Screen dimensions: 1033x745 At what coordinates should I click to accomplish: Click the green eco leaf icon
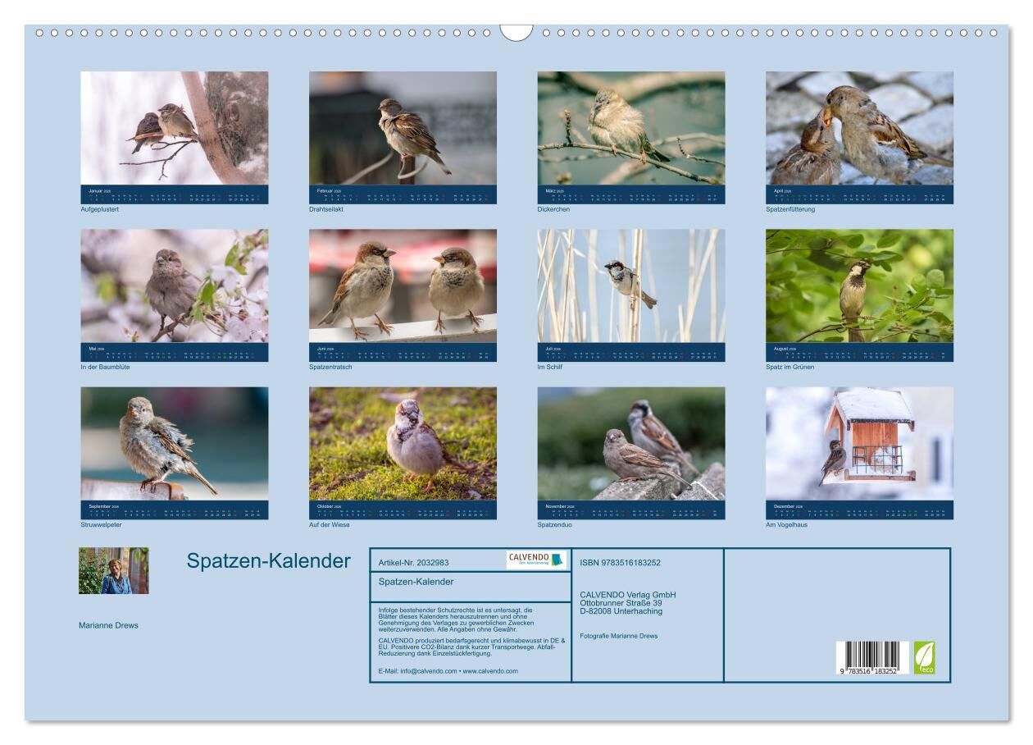point(924,657)
